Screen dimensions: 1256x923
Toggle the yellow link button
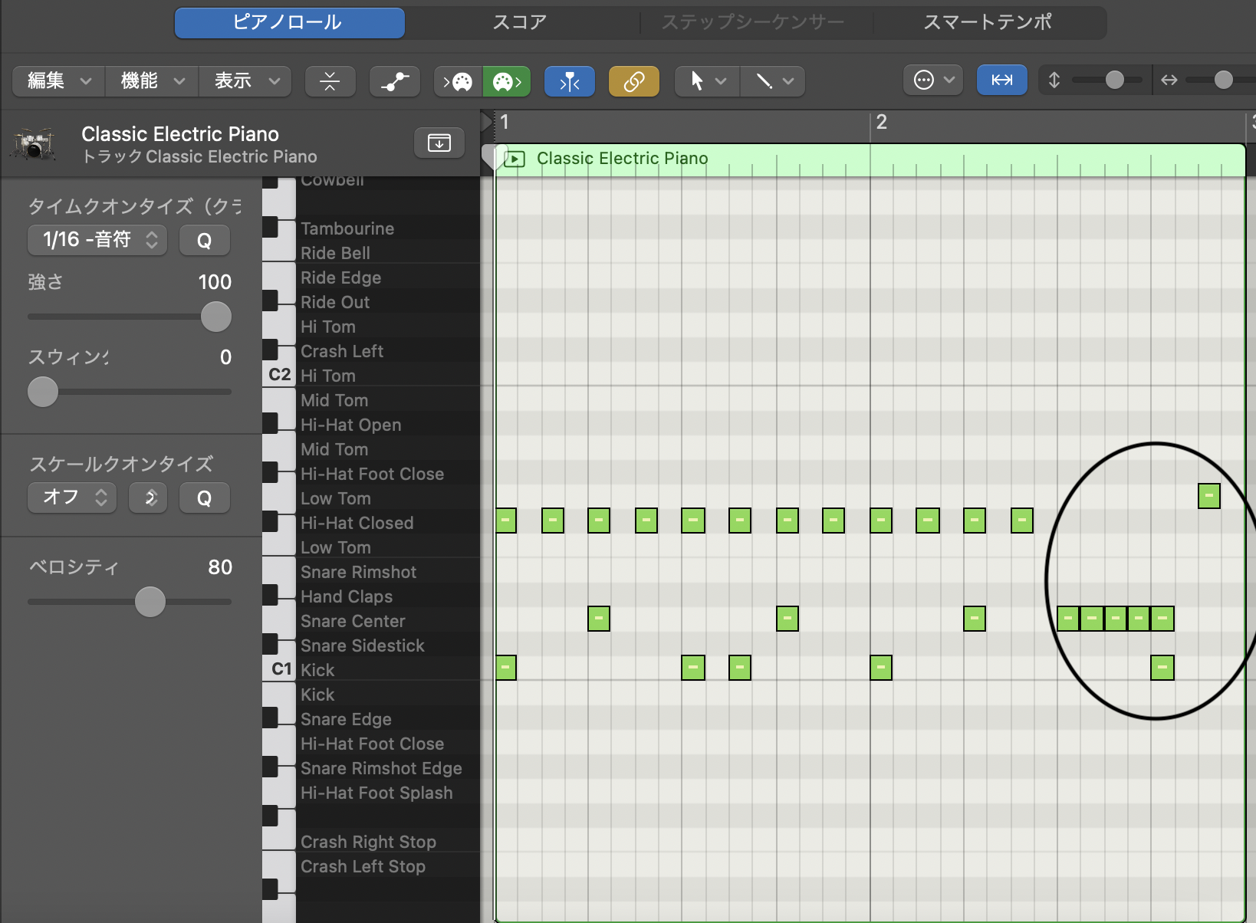coord(634,80)
